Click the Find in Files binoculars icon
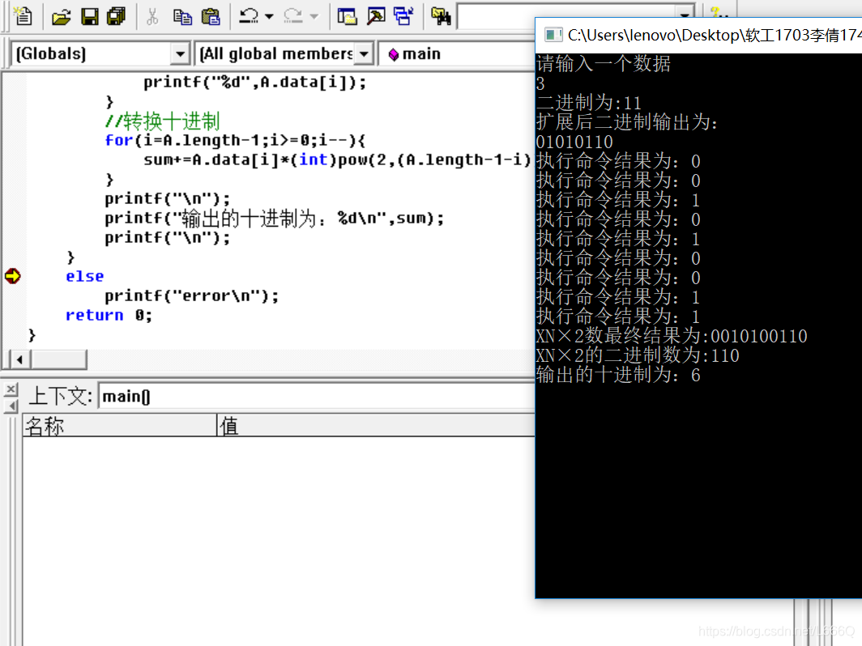The height and width of the screenshot is (646, 862). click(441, 16)
